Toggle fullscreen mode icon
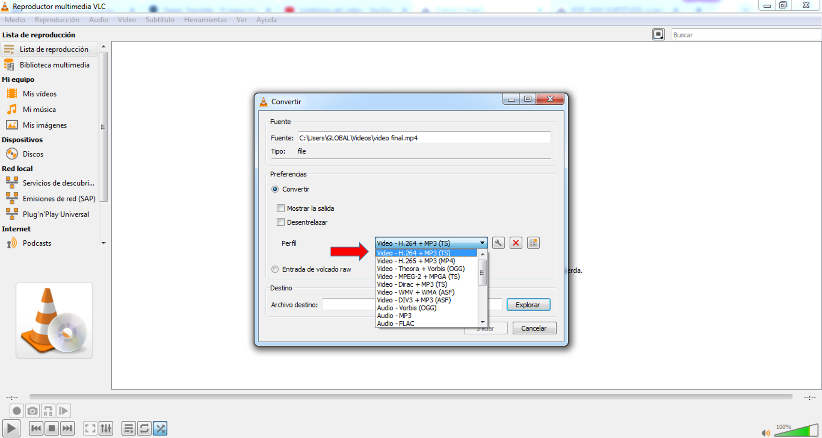The width and height of the screenshot is (822, 438). (x=90, y=428)
